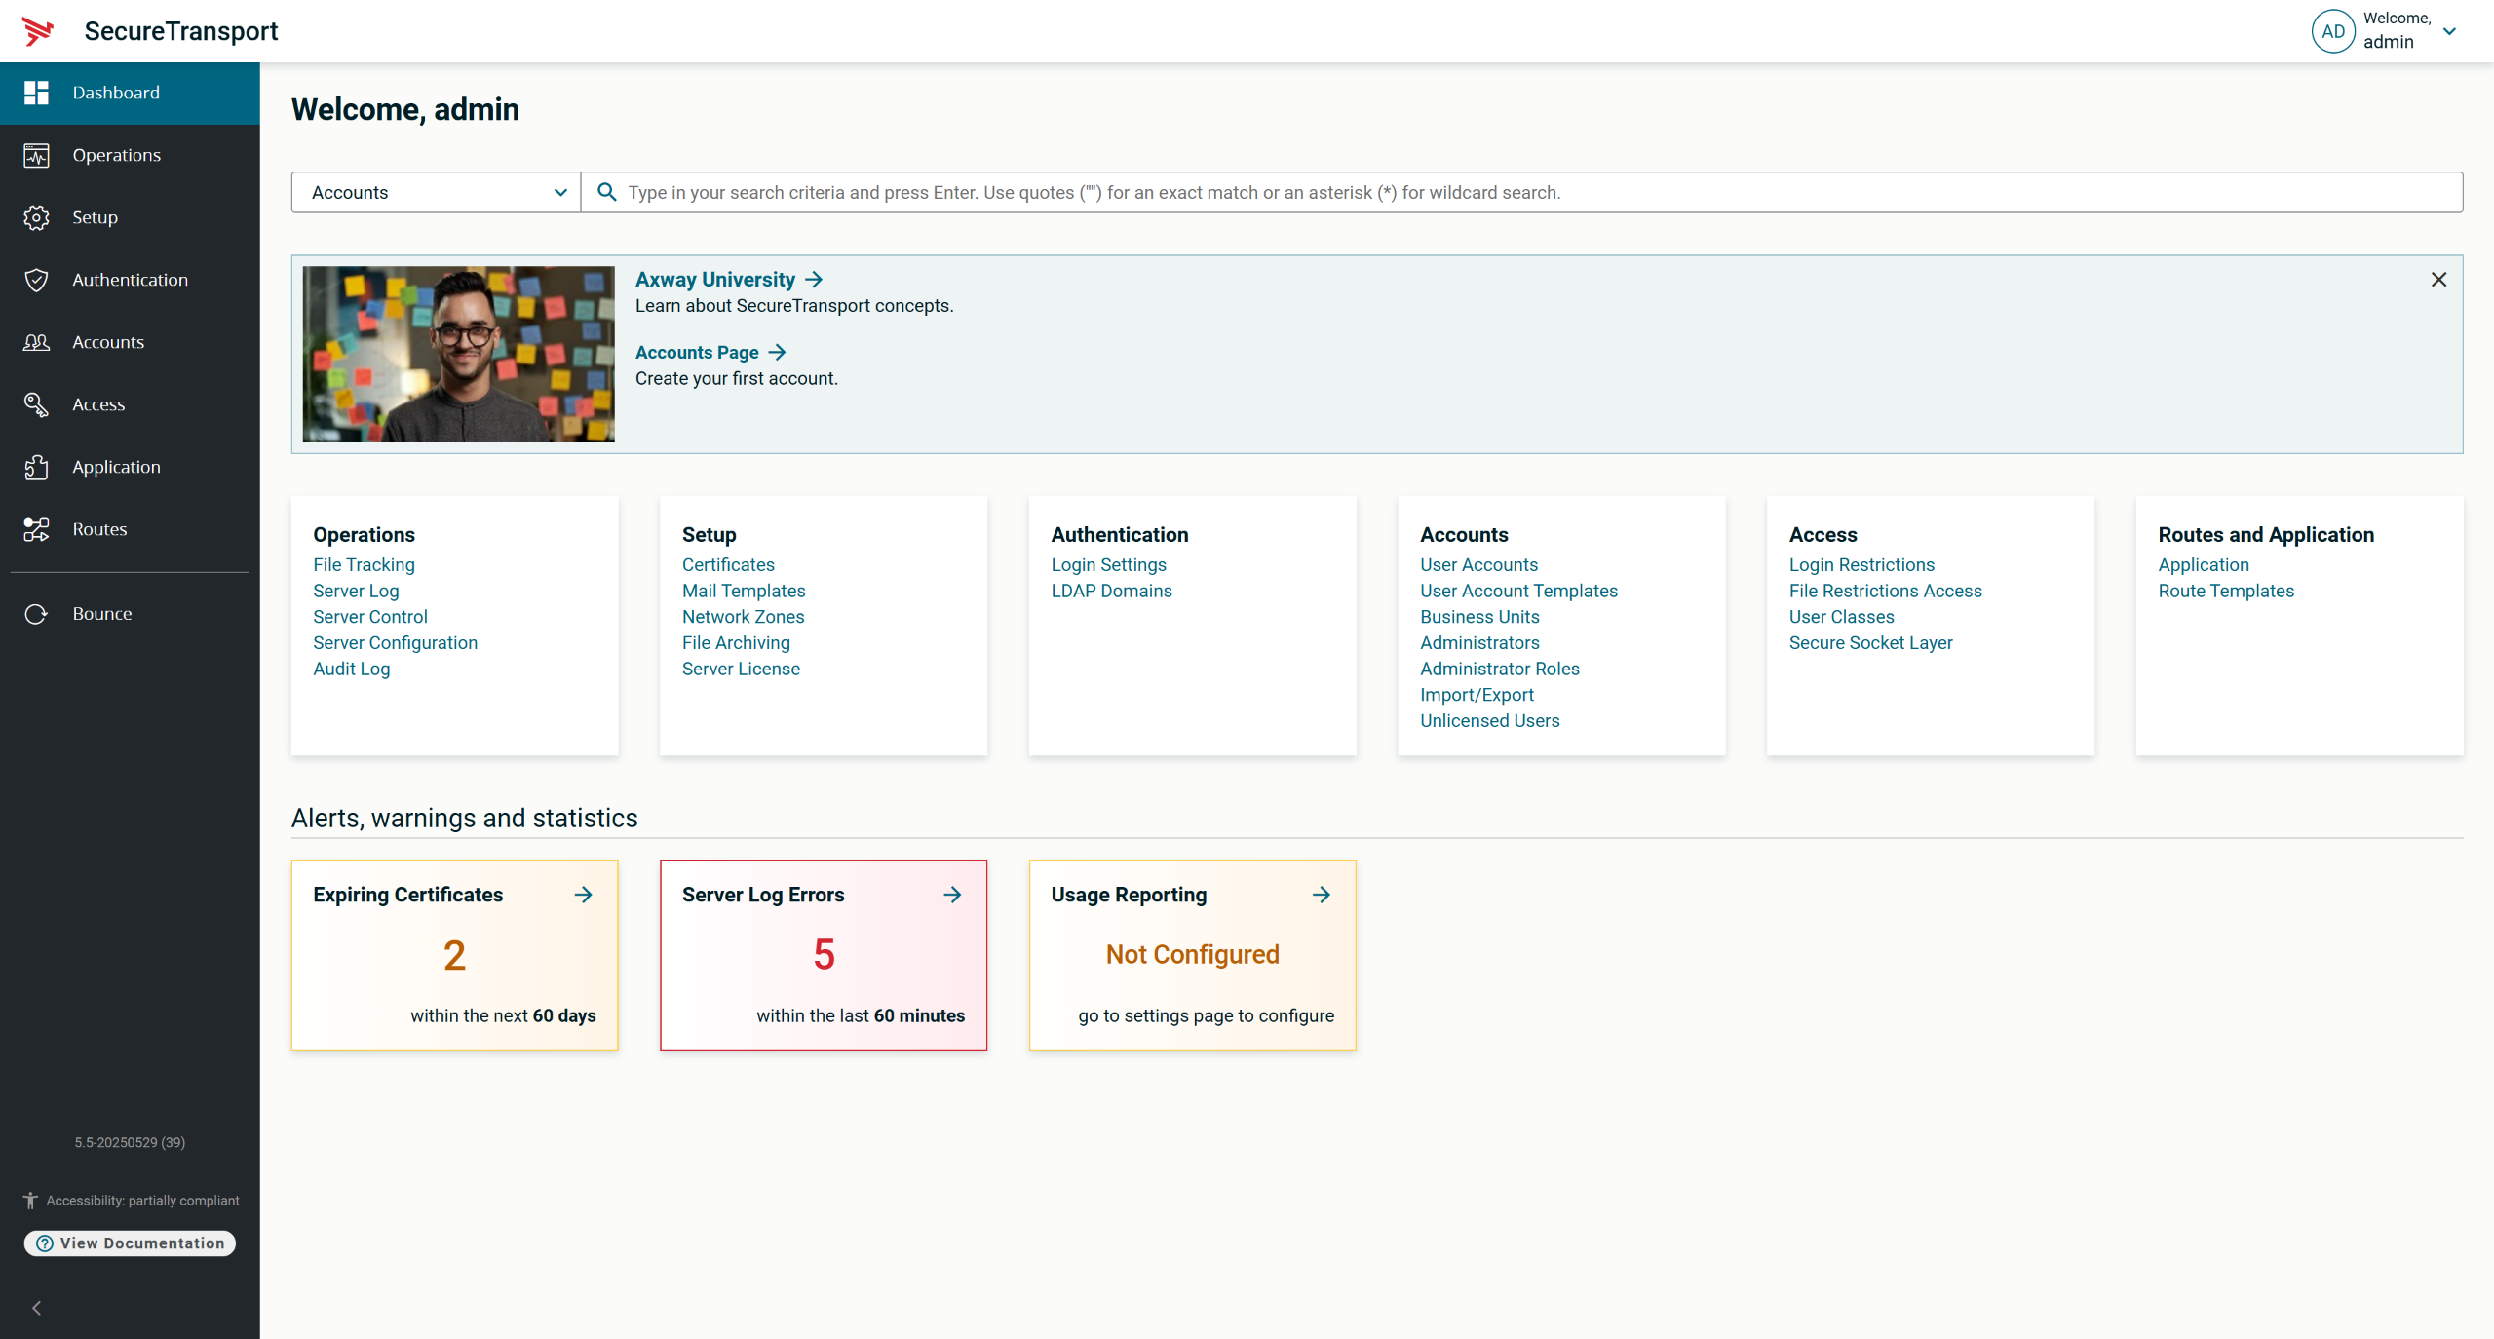
Task: Click the Setup gear icon in sidebar
Action: point(36,217)
